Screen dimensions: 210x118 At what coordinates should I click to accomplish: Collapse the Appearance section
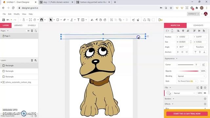(x=177, y=59)
